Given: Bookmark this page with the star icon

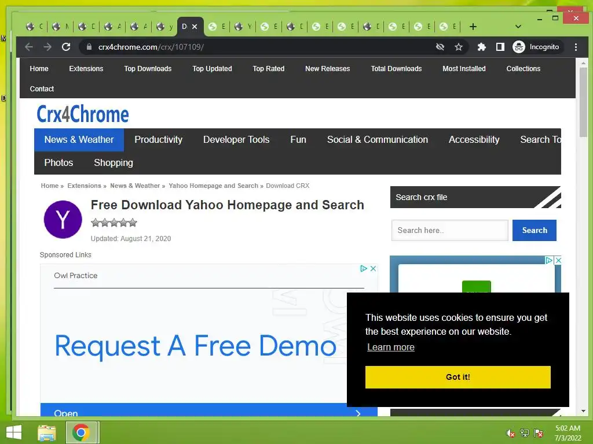Looking at the screenshot, I should click(x=459, y=47).
